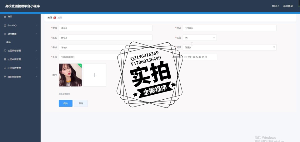Click the 首页 home icon in sidebar
This screenshot has height=142, width=300.
point(5,17)
